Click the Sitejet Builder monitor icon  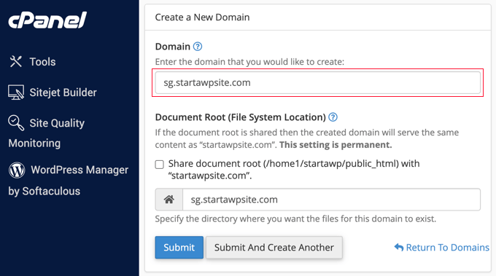tap(16, 92)
